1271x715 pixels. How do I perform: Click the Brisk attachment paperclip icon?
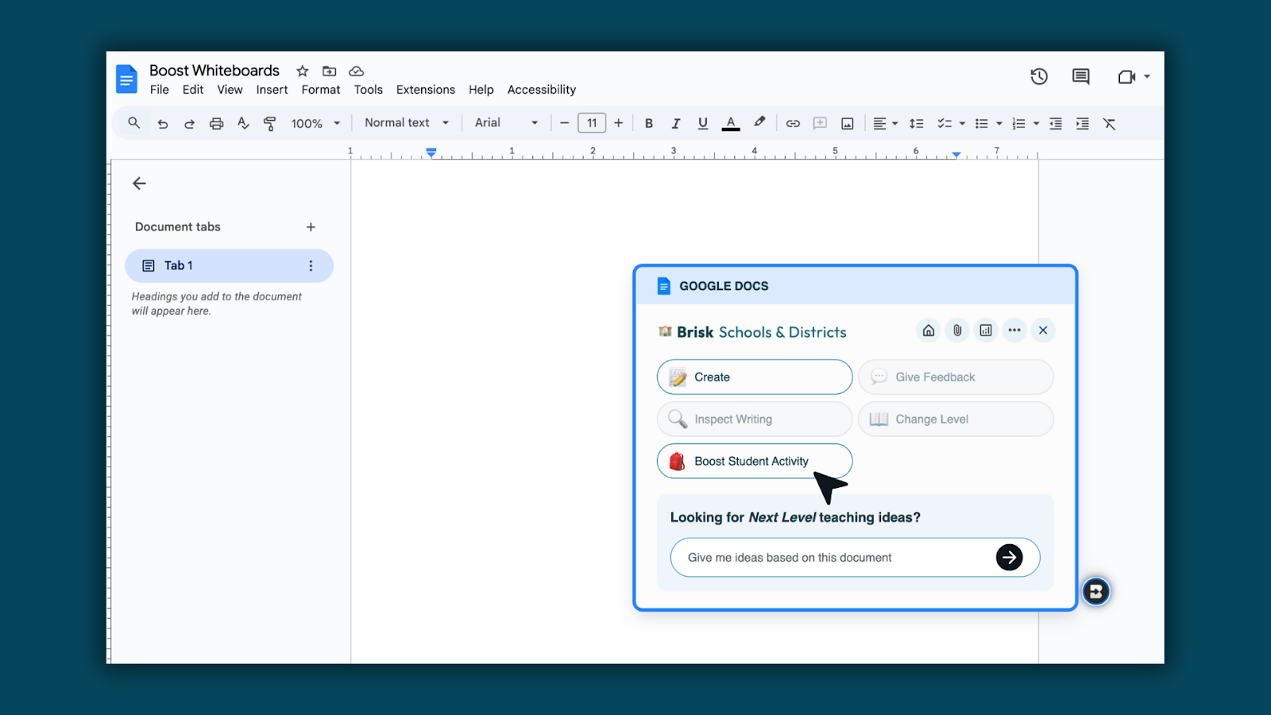pos(957,330)
